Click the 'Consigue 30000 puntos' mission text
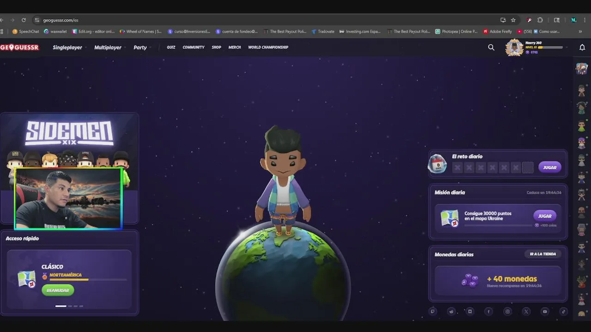The height and width of the screenshot is (332, 591). (488, 216)
